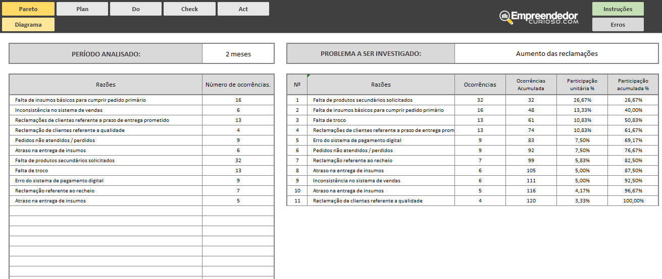662x279 pixels.
Task: Switch to the Do sheet
Action: pyautogui.click(x=136, y=9)
